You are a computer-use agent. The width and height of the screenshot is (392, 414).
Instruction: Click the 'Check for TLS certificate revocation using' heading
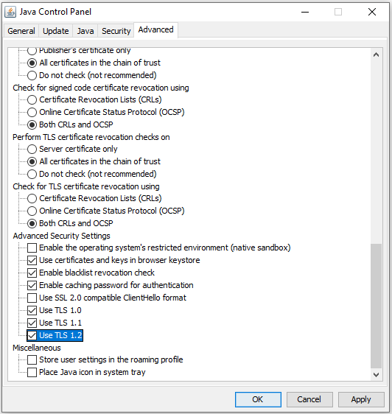86,186
